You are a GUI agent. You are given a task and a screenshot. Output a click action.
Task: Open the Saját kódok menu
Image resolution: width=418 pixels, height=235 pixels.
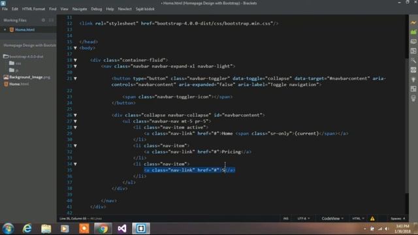coord(145,8)
